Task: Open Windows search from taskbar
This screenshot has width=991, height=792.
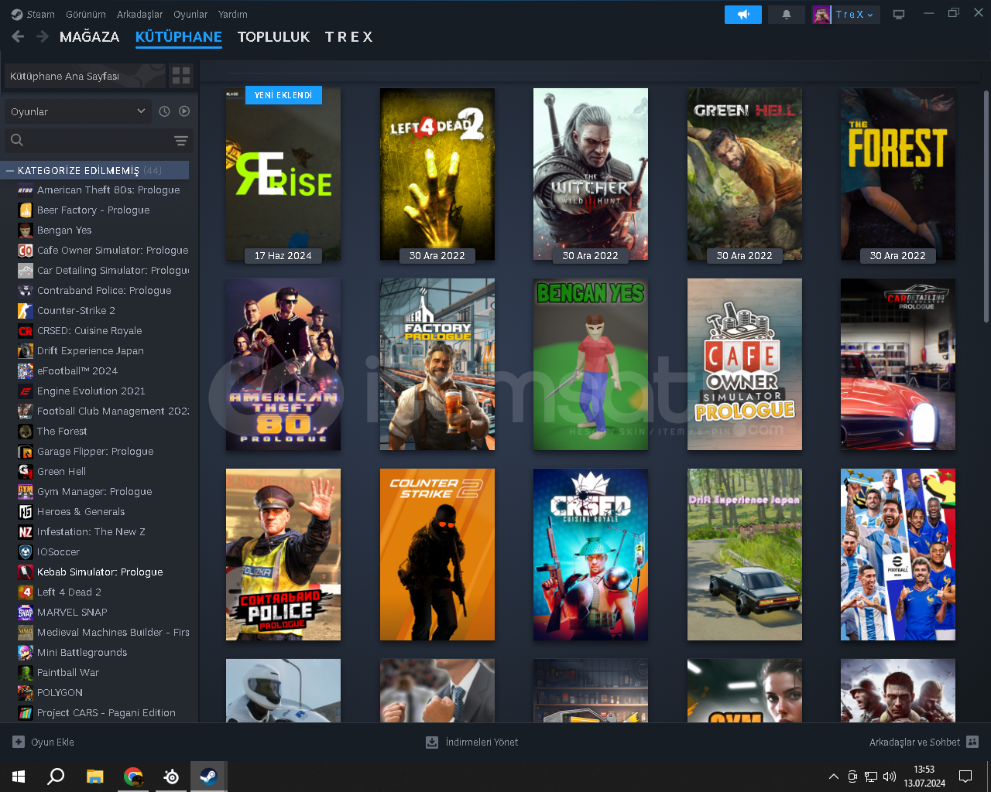Action: coord(56,776)
